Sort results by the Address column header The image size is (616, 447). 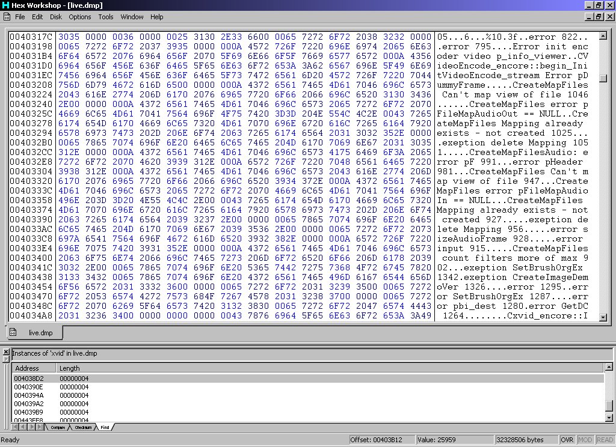(x=34, y=368)
